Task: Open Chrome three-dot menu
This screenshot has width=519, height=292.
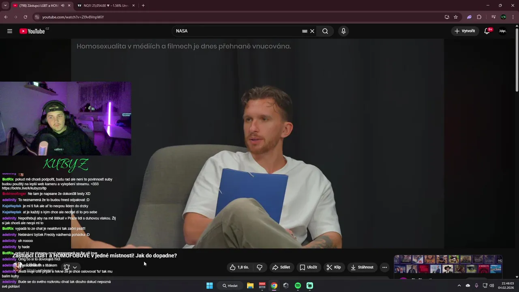Action: click(513, 17)
